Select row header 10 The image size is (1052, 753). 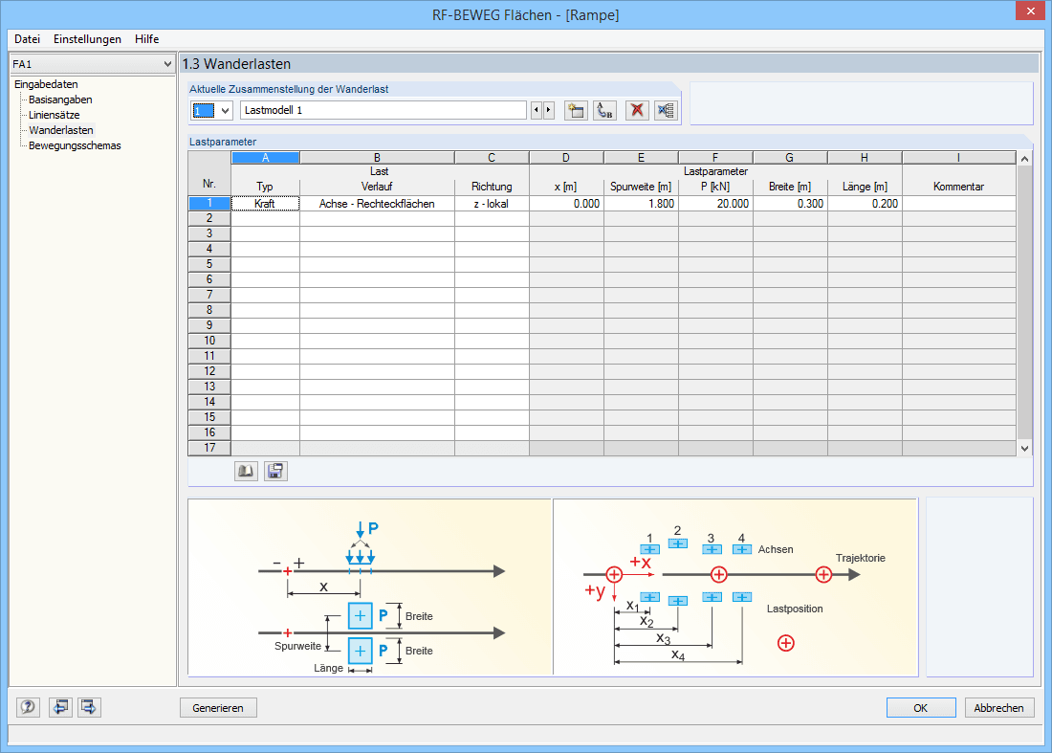[x=209, y=341]
